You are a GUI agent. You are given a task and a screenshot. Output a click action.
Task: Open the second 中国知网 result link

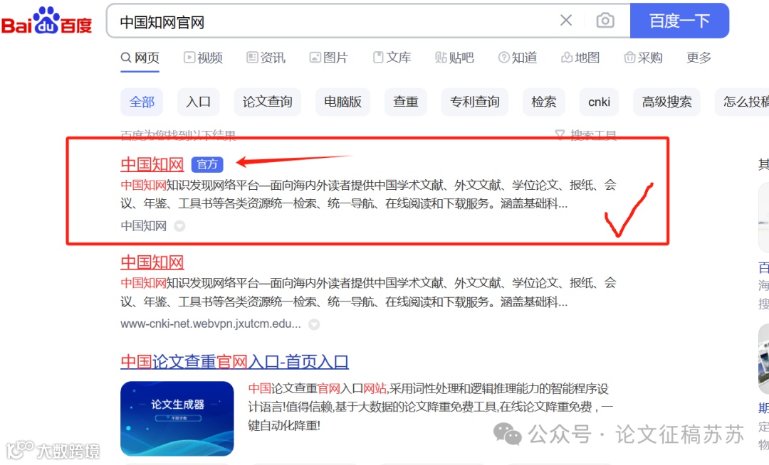tap(152, 262)
